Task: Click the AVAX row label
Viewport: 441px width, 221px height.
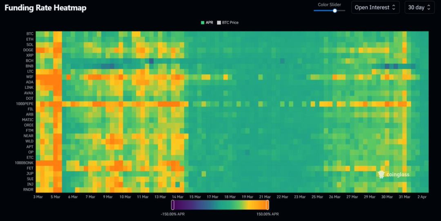Action: coord(29,93)
